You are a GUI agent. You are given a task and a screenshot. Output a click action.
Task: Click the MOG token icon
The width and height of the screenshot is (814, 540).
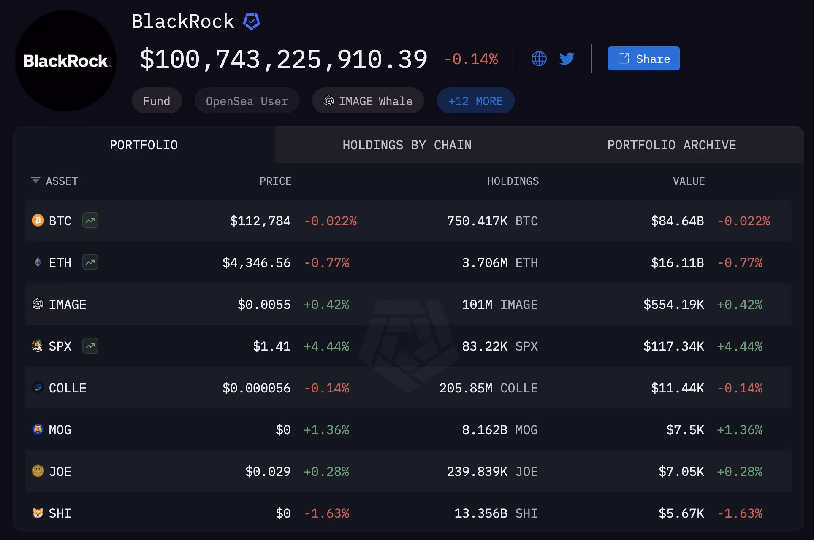pos(38,429)
